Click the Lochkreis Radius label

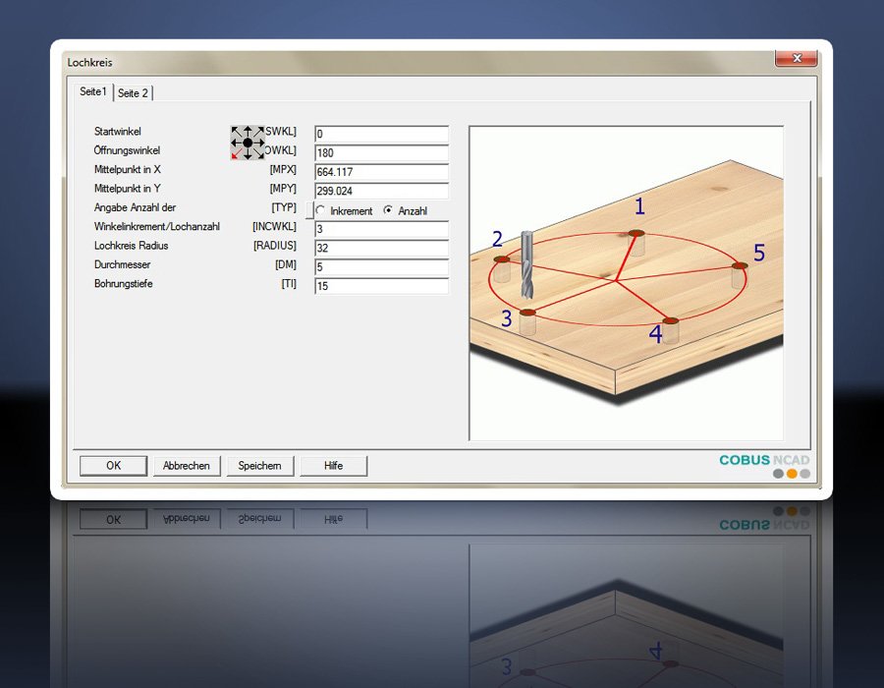131,246
